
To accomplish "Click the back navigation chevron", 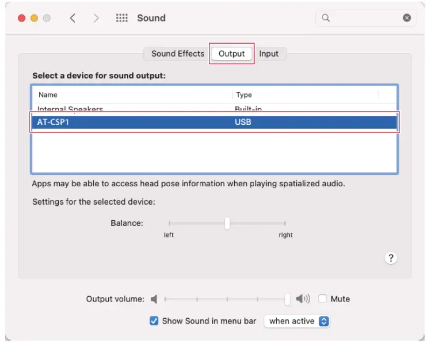I will point(73,18).
